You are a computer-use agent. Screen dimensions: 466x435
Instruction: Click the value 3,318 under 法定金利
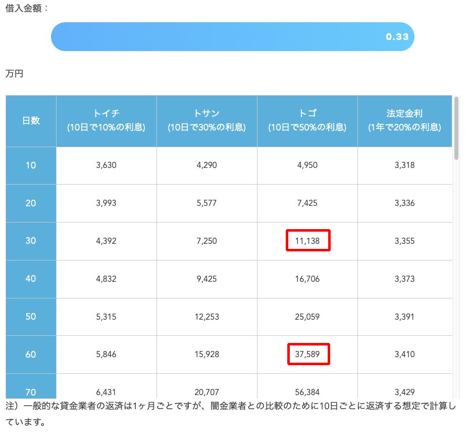tap(404, 165)
